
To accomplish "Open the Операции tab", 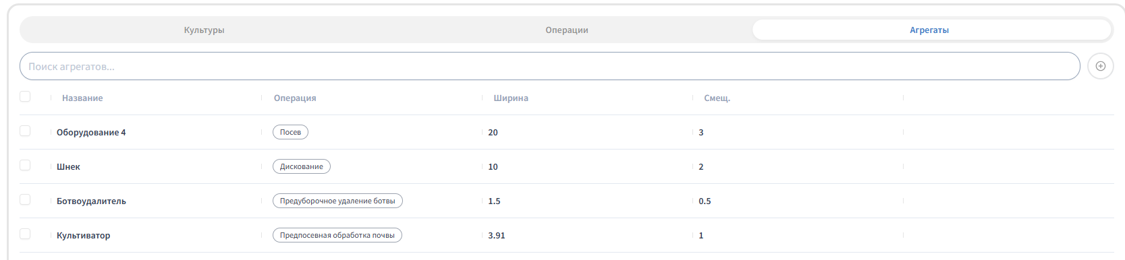I will click(x=567, y=30).
